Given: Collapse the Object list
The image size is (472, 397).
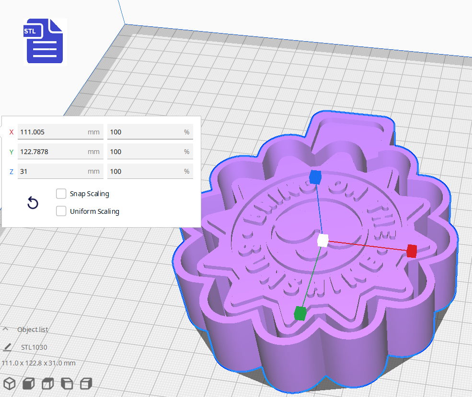Looking at the screenshot, I should coord(6,329).
